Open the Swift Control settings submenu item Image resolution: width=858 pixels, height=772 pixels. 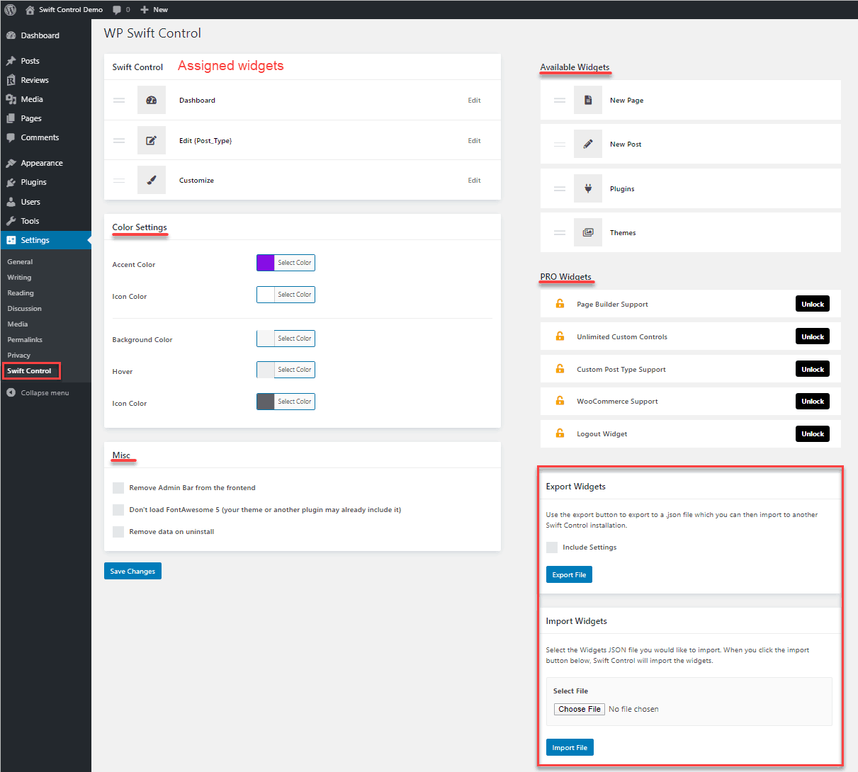click(x=30, y=370)
